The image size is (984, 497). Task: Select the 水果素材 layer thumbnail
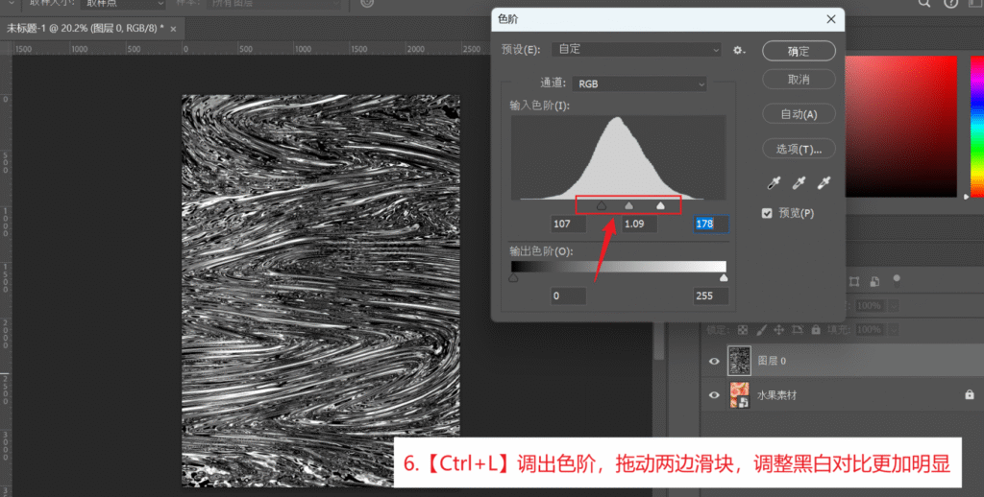point(739,395)
